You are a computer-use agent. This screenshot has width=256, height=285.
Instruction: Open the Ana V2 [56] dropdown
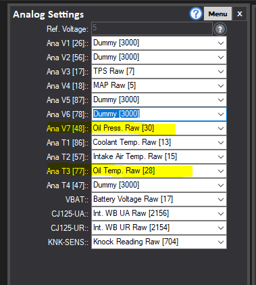point(159,58)
